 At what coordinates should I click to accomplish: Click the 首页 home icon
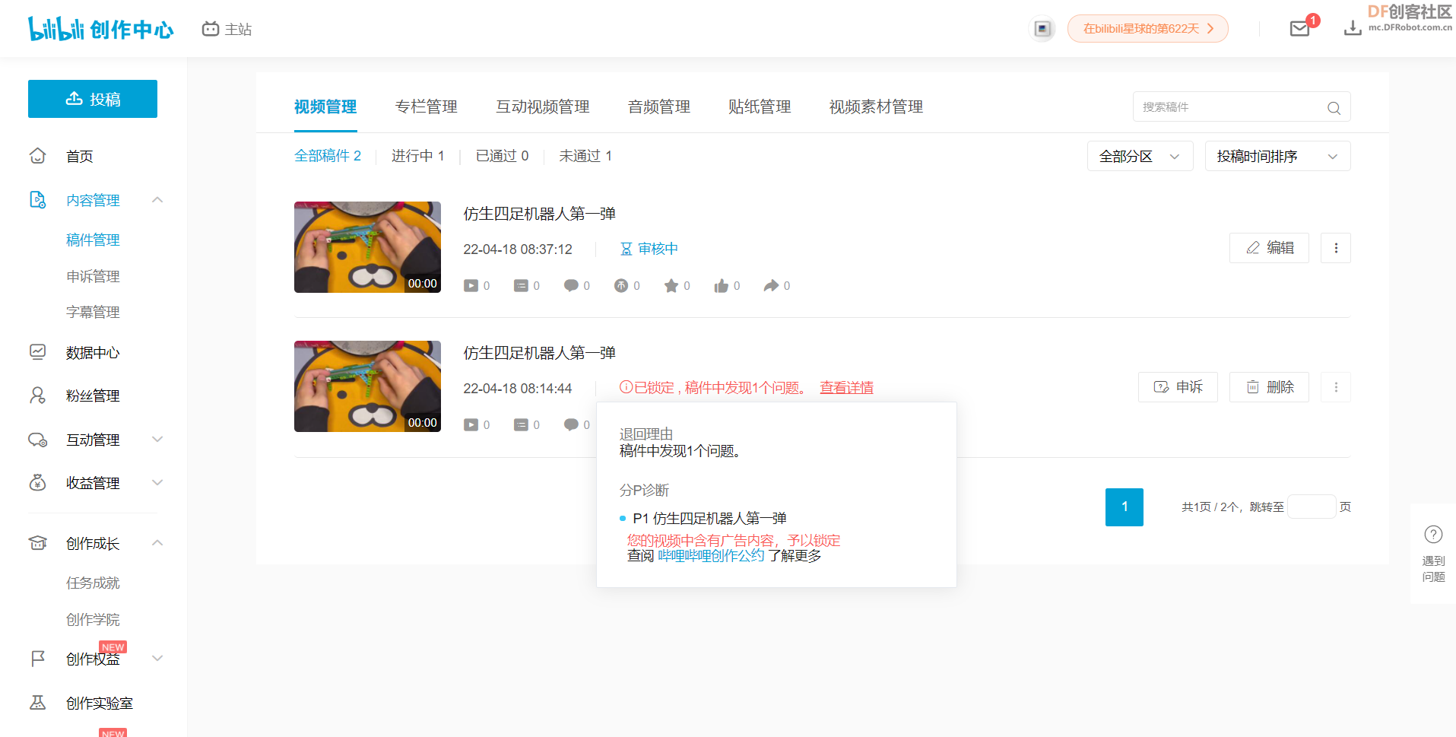coord(37,156)
